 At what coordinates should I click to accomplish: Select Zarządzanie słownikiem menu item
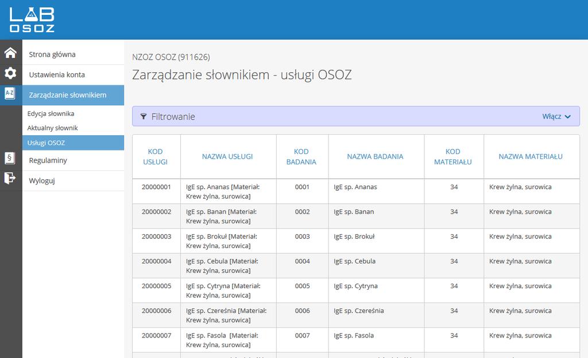click(x=73, y=95)
